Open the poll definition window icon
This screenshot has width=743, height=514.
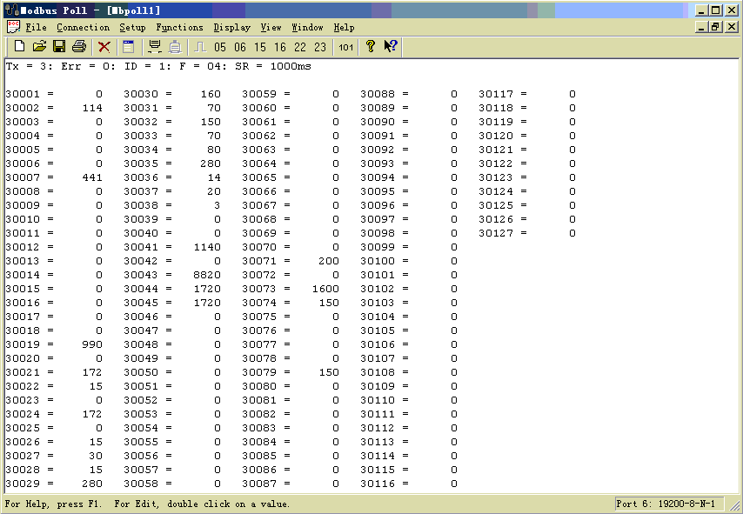pos(129,47)
